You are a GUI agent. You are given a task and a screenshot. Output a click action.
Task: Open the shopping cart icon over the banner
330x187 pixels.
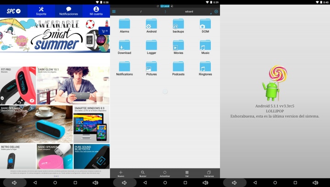pos(104,31)
